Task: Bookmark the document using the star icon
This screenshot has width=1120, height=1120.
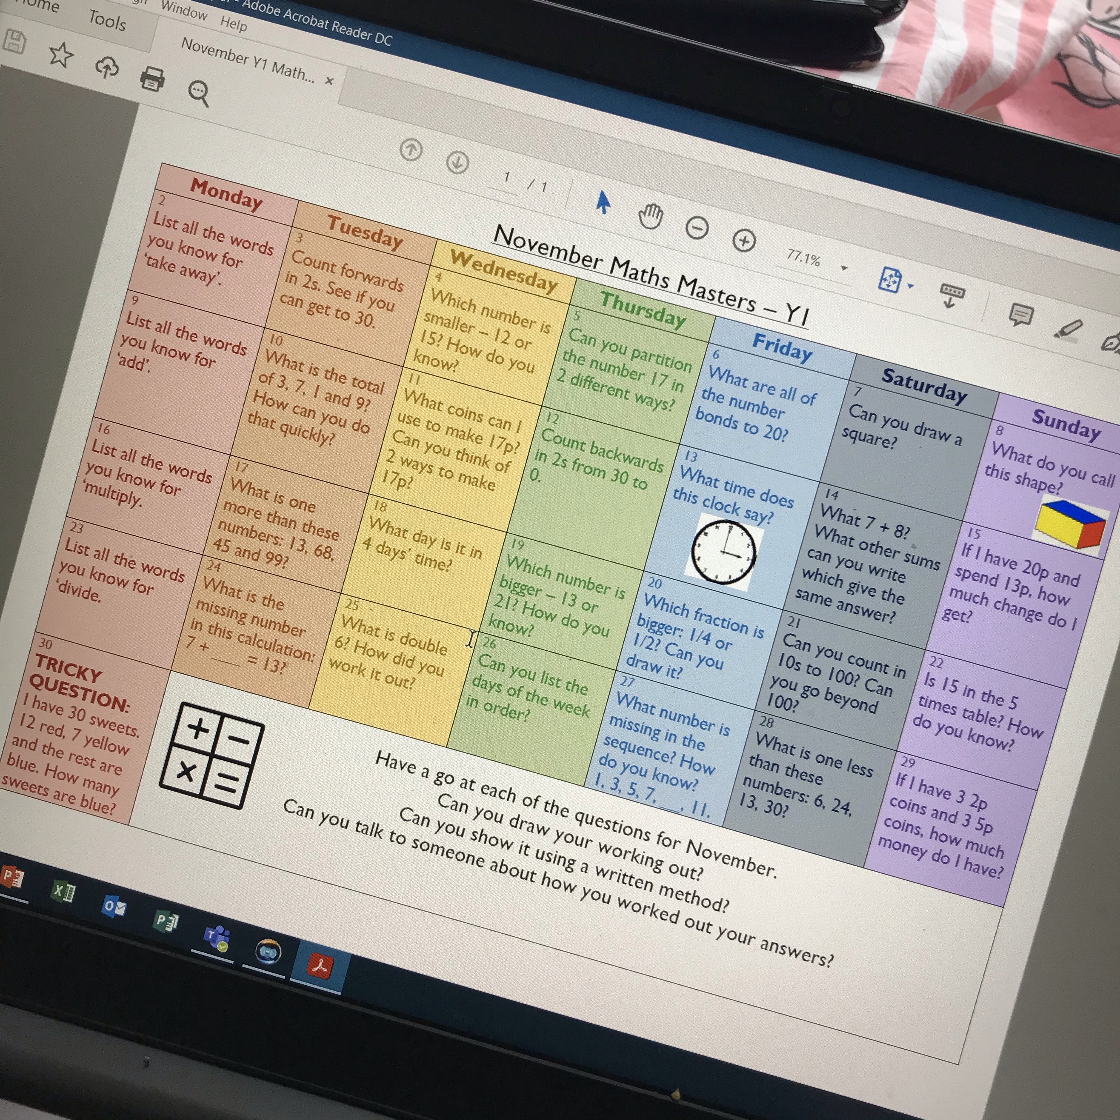Action: pos(60,55)
